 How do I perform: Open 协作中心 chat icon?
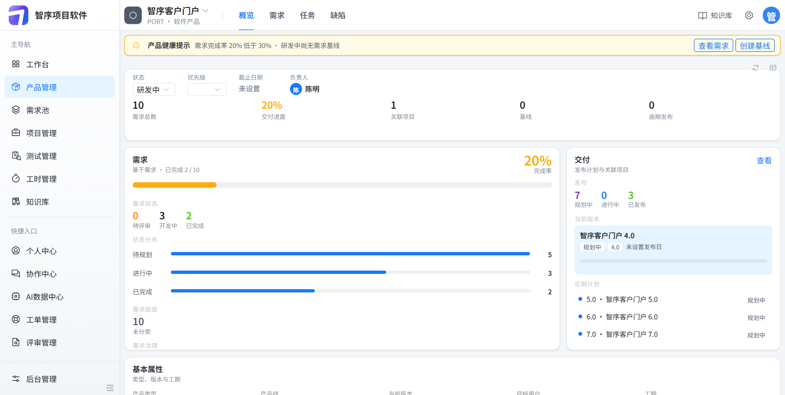(x=16, y=274)
